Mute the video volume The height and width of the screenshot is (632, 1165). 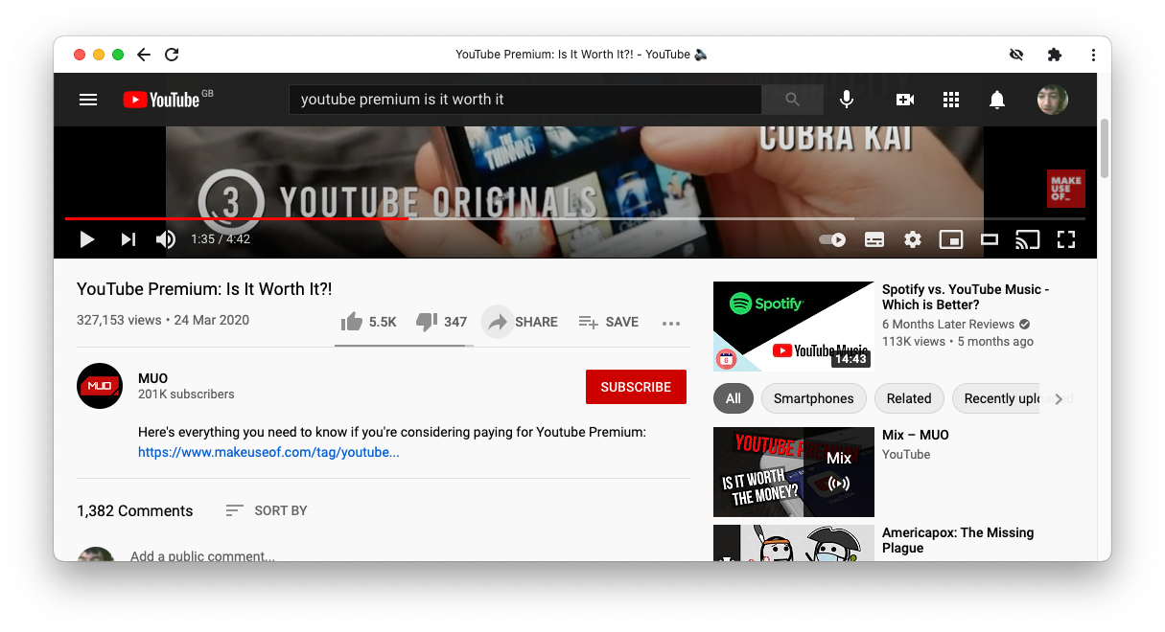165,239
